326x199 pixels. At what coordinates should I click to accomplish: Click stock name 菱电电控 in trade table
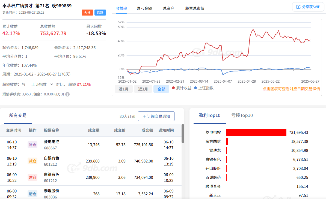(52, 142)
